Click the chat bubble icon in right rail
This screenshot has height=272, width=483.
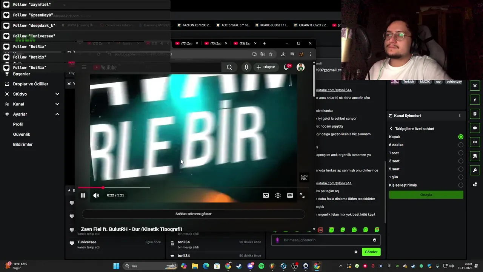click(475, 128)
